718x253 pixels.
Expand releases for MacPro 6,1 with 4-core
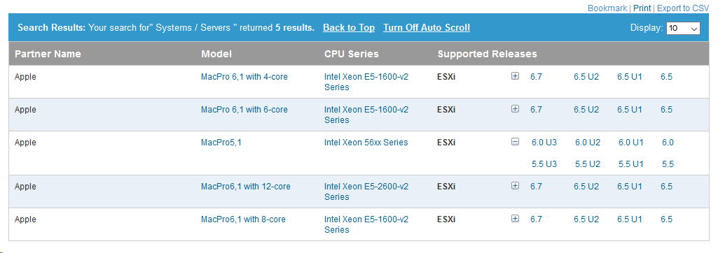(515, 76)
